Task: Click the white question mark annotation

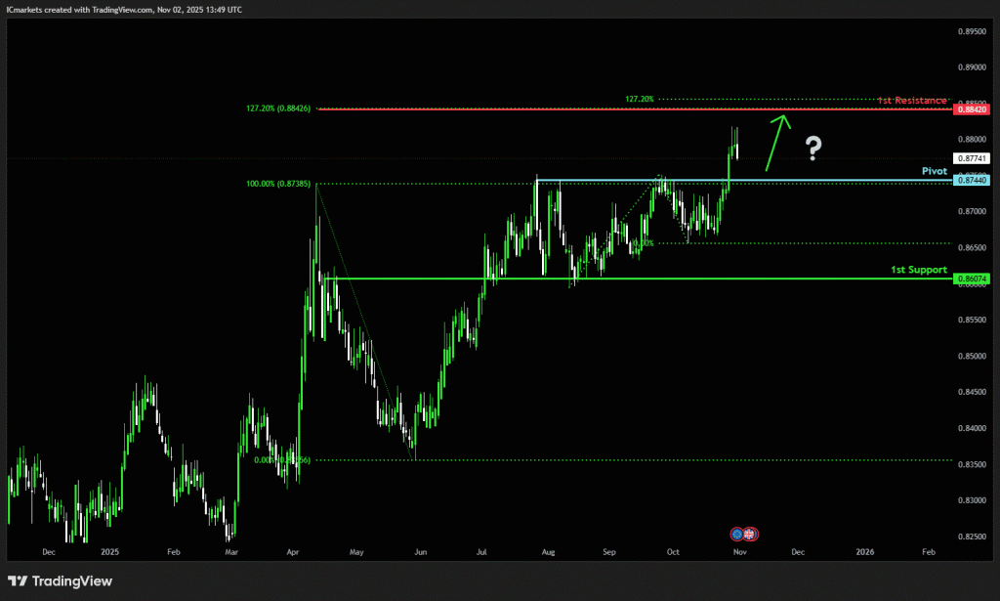Action: coord(813,149)
